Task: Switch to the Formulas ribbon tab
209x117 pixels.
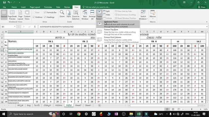Action: 48,7
